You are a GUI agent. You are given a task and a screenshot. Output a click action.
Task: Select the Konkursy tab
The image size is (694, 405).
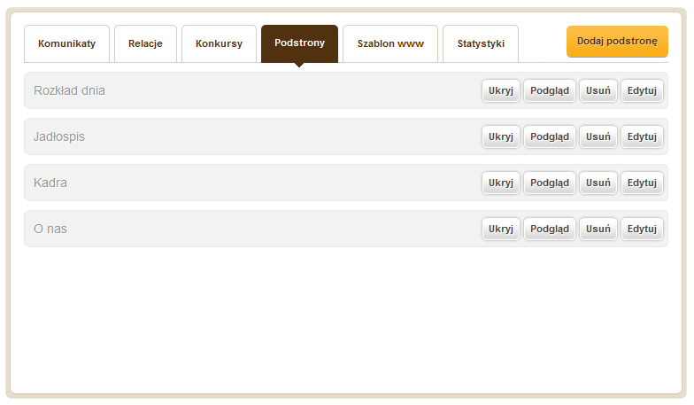(220, 44)
